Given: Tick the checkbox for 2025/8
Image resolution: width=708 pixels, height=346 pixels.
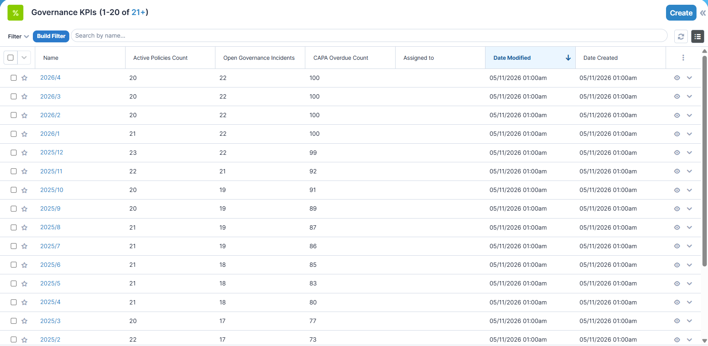Looking at the screenshot, I should (x=13, y=227).
